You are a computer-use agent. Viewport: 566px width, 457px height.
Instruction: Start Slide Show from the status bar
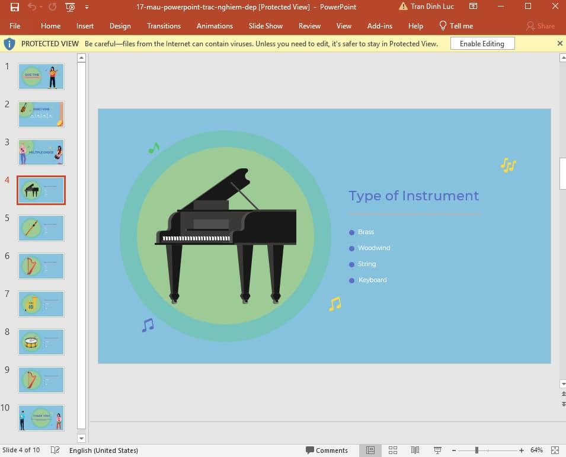click(437, 450)
